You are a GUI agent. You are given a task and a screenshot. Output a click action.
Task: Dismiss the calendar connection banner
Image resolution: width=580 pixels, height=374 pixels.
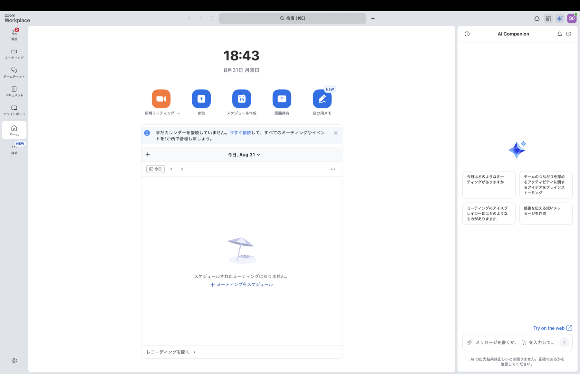click(x=335, y=133)
